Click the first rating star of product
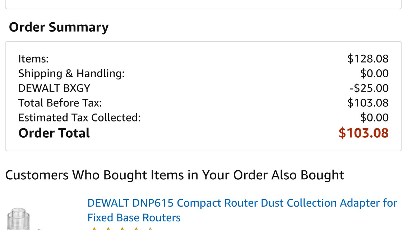 [x=94, y=229]
